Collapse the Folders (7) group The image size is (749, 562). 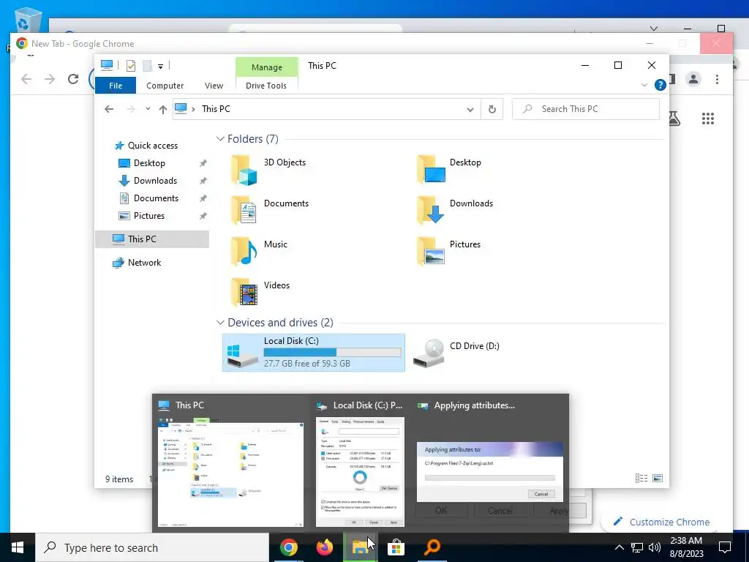point(220,139)
